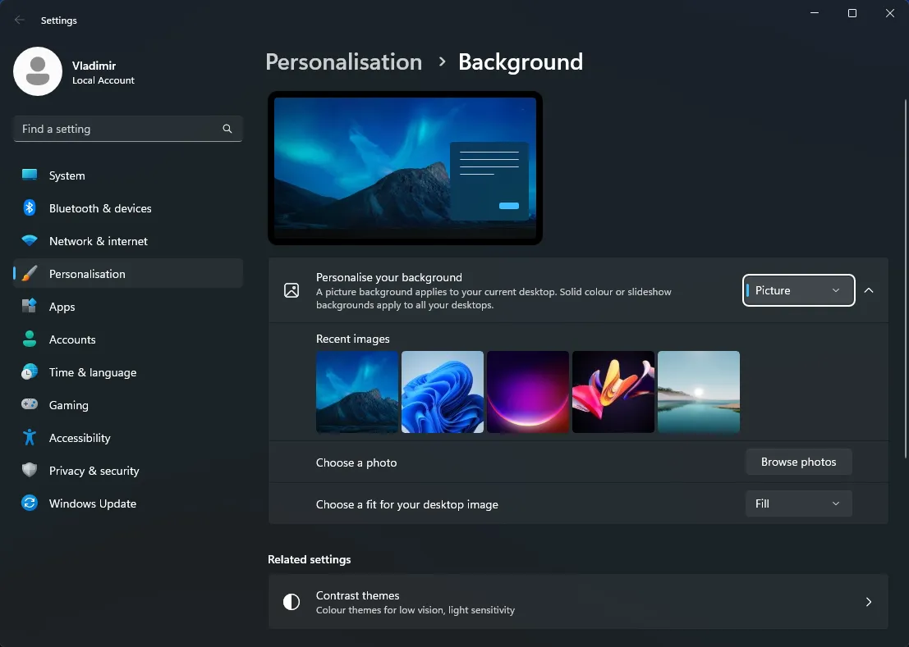
Task: Click the Gaming controller icon
Action: click(30, 404)
